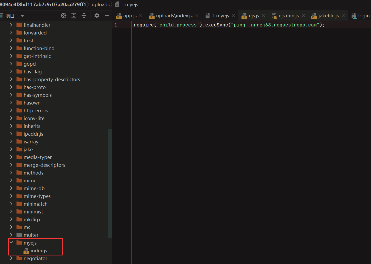Select the mime folder
Viewport: 371px width, 264px height.
pos(30,180)
